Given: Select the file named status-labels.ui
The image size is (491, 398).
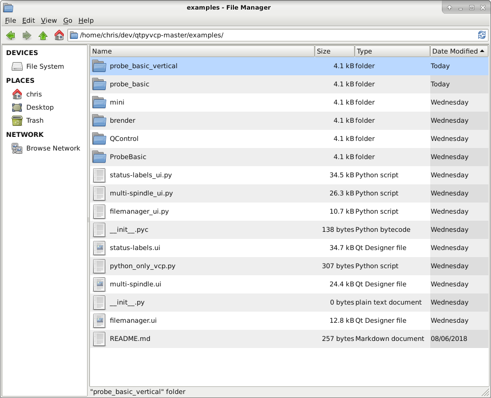Looking at the screenshot, I should 135,247.
